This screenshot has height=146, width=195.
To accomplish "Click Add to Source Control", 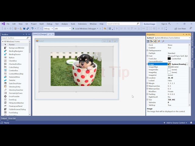I will tap(175, 123).
